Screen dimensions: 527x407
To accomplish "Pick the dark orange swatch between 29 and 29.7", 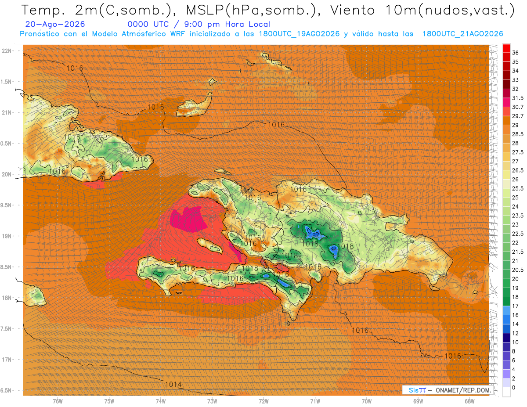I will (506, 120).
